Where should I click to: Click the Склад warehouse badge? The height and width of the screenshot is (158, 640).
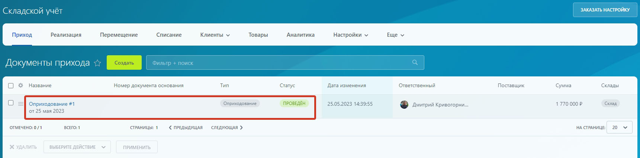point(610,103)
